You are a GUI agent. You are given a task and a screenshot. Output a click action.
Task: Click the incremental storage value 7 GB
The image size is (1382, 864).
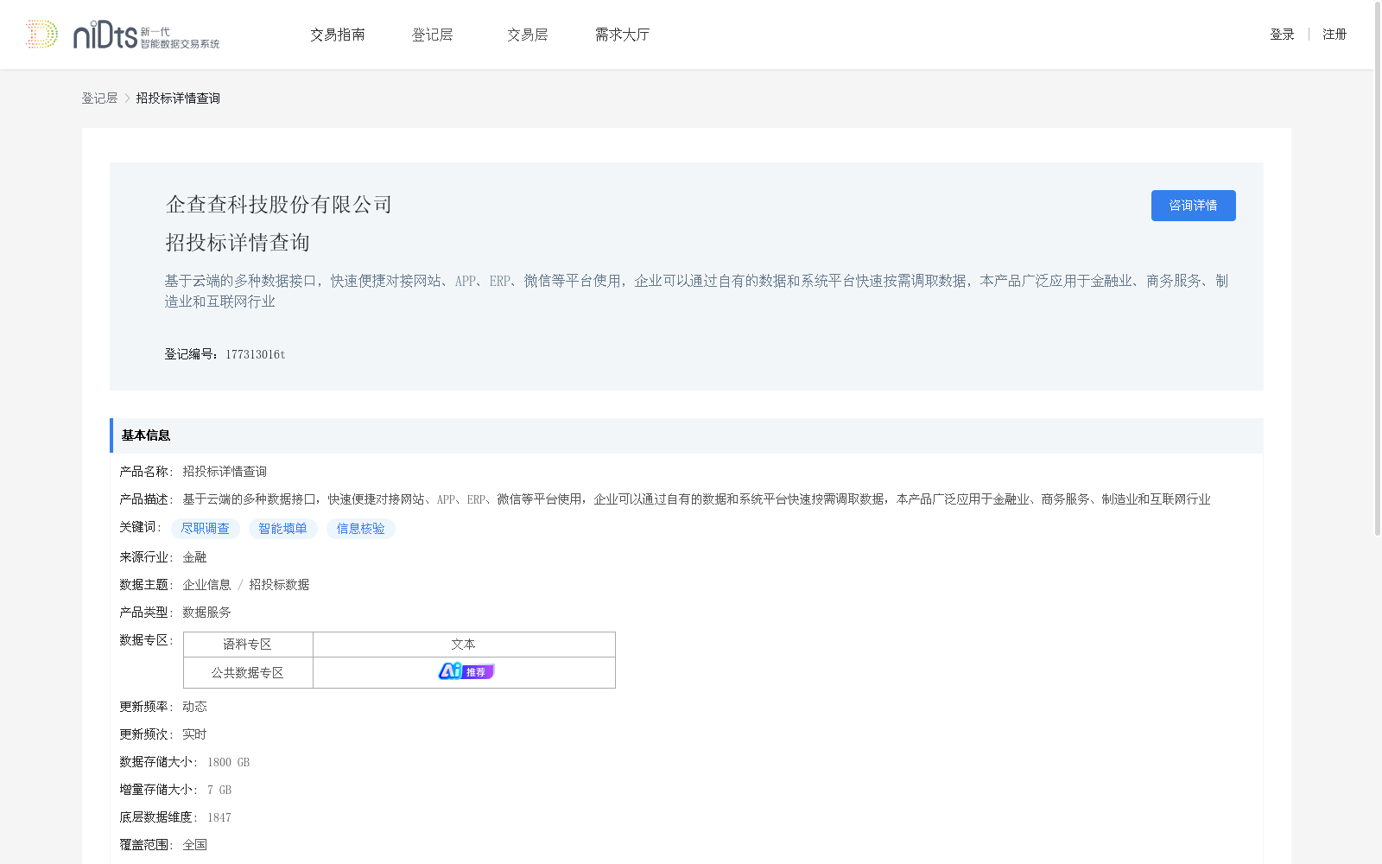click(x=219, y=790)
